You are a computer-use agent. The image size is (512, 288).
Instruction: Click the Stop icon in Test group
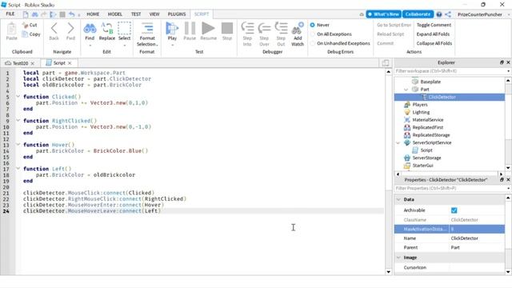[227, 29]
